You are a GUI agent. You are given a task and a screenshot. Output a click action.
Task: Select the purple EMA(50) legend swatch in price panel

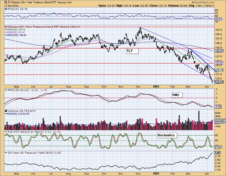[x=6, y=32]
